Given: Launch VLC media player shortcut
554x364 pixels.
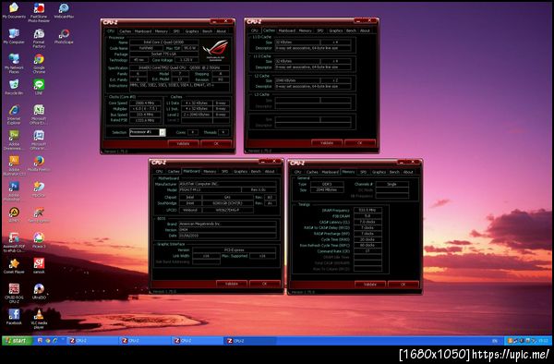Looking at the screenshot, I should tap(39, 319).
